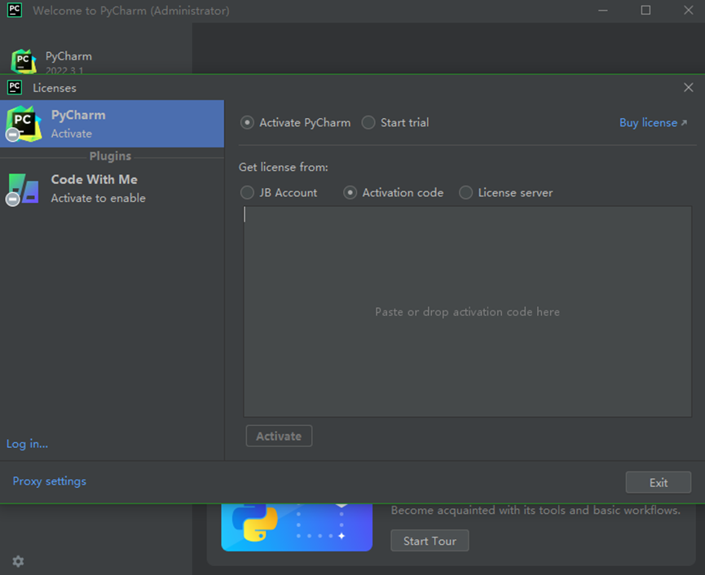Open Proxy settings link
The width and height of the screenshot is (705, 575).
point(50,481)
